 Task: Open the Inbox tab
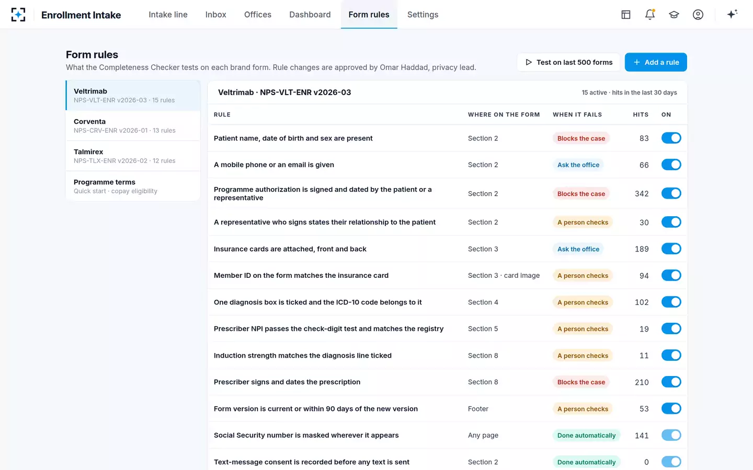coord(216,15)
